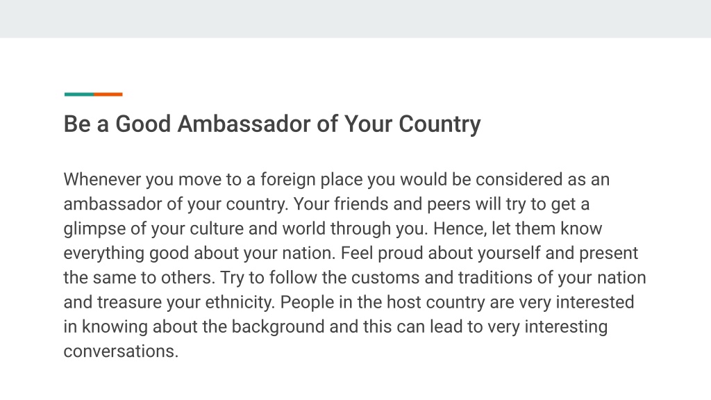The width and height of the screenshot is (711, 400).
Task: Click the word "everything" in the body text
Action: [x=104, y=253]
